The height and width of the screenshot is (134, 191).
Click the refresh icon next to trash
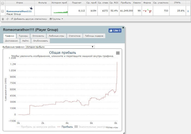point(7,19)
